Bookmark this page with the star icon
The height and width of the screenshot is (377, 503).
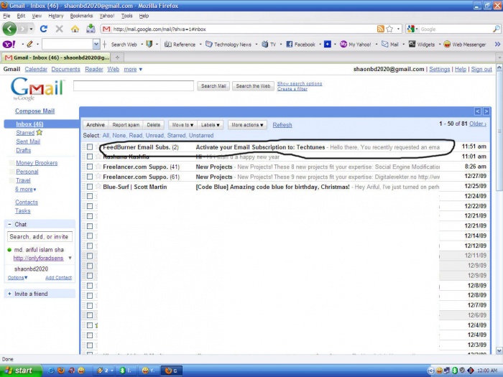389,29
